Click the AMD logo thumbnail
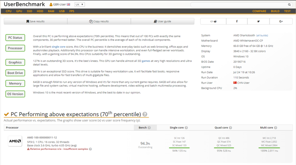 pos(15,141)
